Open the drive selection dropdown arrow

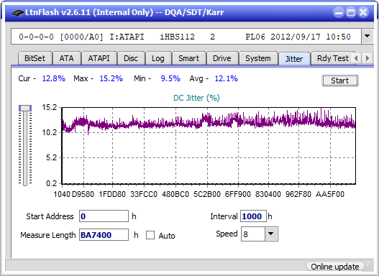[367, 36]
